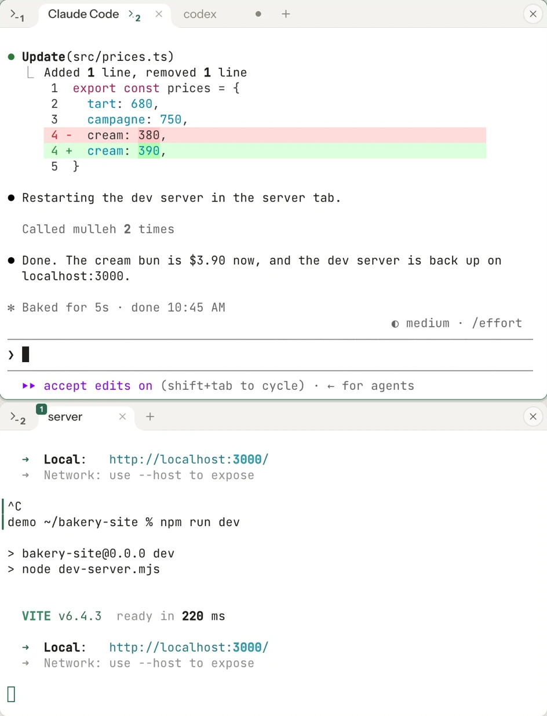Click the VITE v6.4.3 ready line
The height and width of the screenshot is (716, 547).
point(123,616)
